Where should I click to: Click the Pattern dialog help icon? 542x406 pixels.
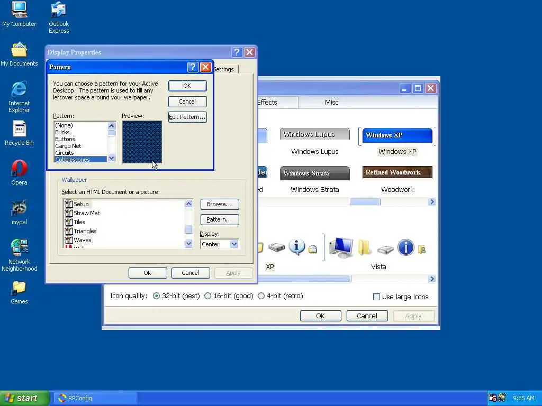[193, 67]
